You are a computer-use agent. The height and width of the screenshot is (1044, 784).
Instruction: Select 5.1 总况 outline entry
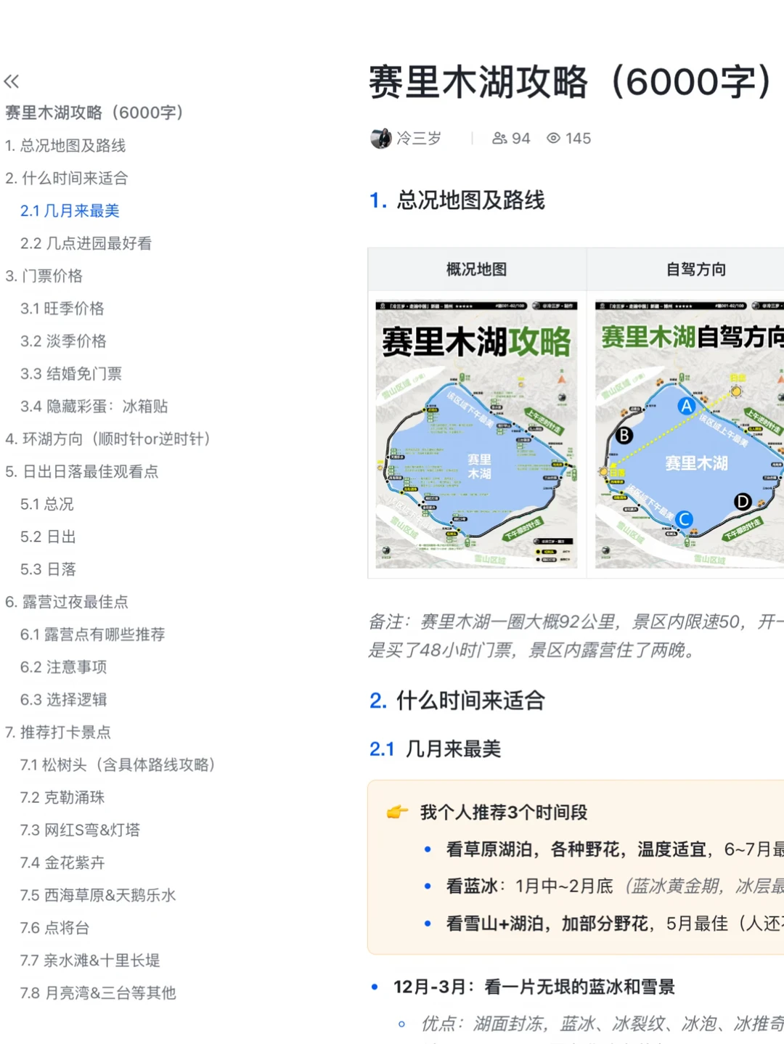tap(47, 504)
